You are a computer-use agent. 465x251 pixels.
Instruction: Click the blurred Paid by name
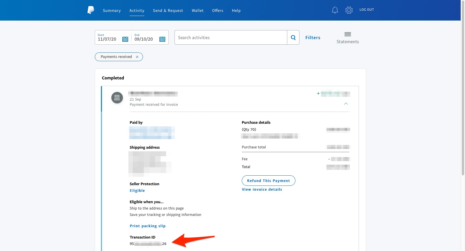pos(152,133)
